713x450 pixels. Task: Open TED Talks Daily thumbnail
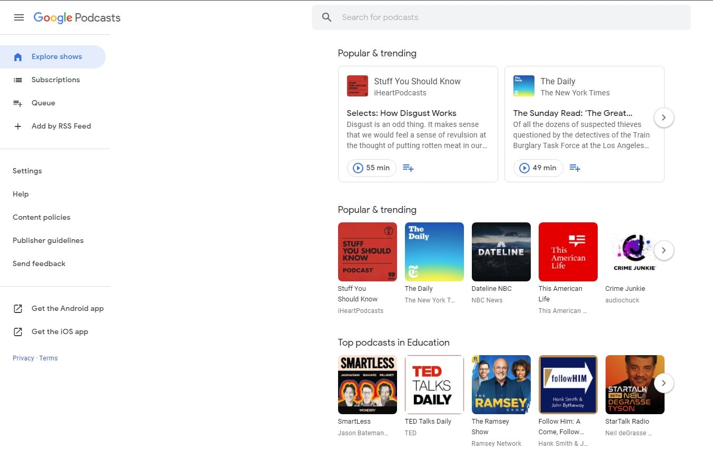click(x=434, y=385)
